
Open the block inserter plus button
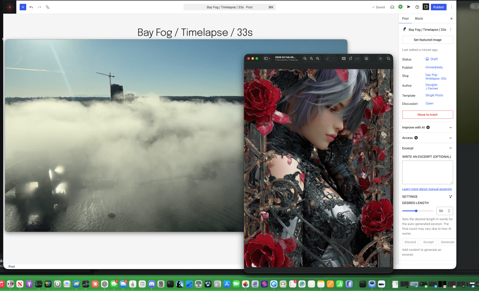(x=23, y=7)
